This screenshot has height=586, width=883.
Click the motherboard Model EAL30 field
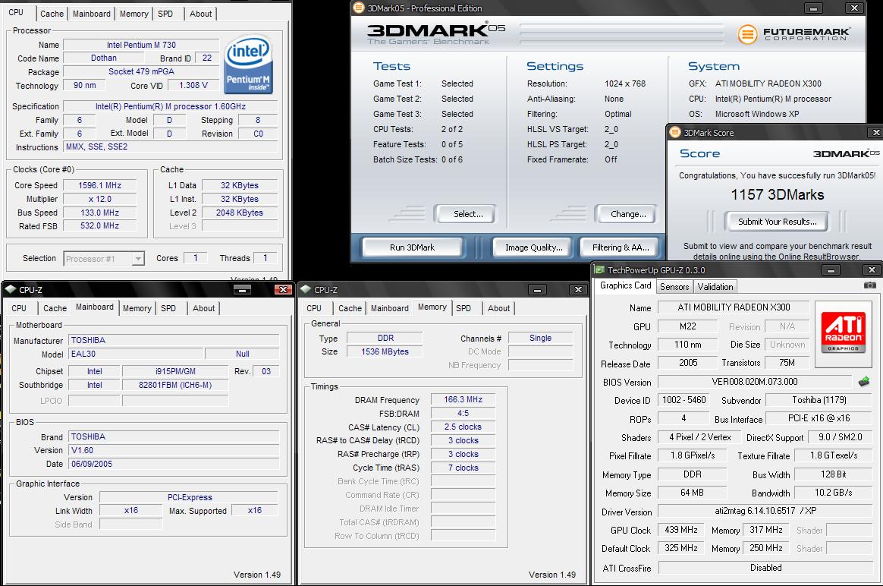point(136,354)
